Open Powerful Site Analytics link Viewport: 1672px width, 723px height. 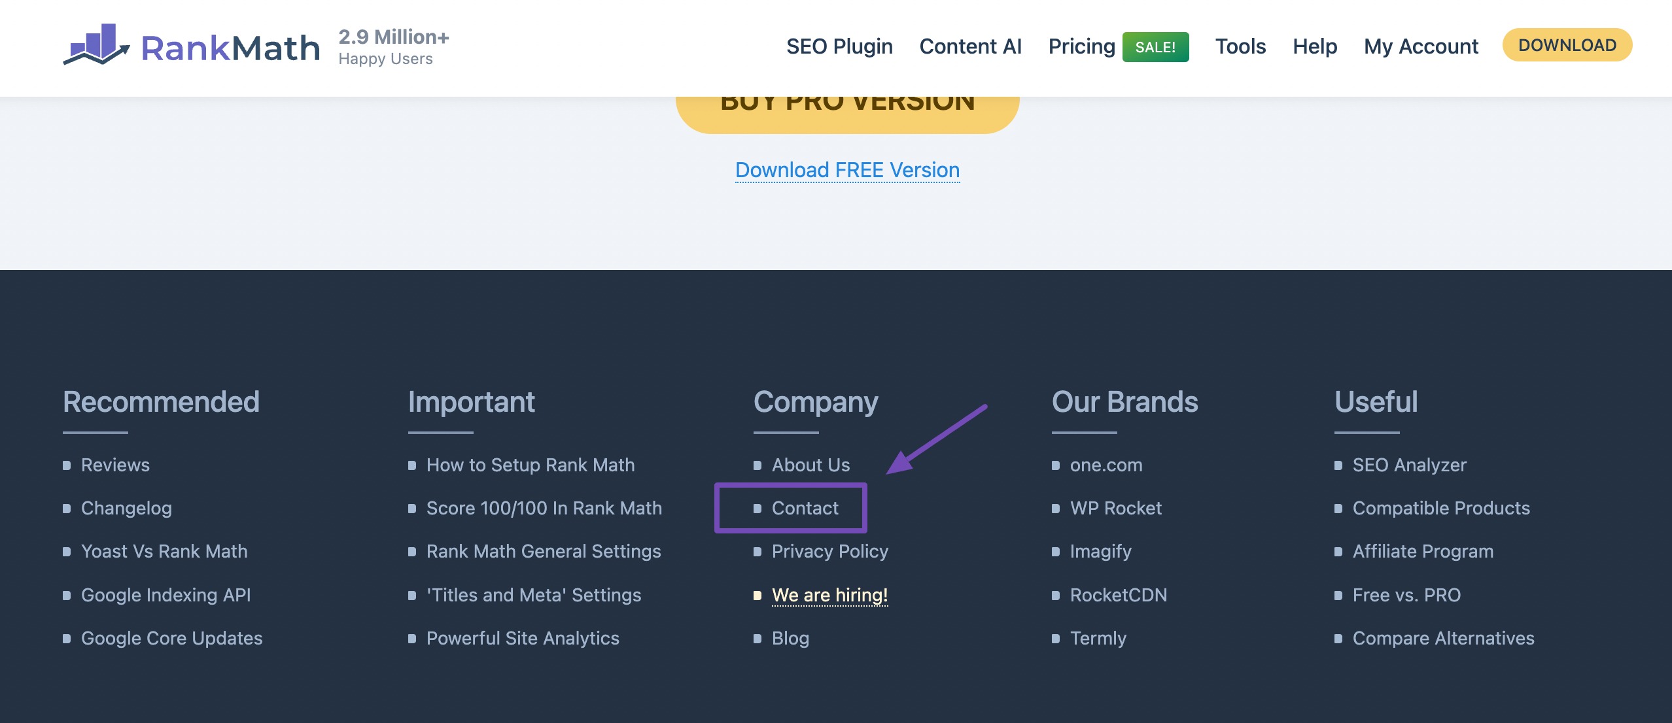coord(523,639)
